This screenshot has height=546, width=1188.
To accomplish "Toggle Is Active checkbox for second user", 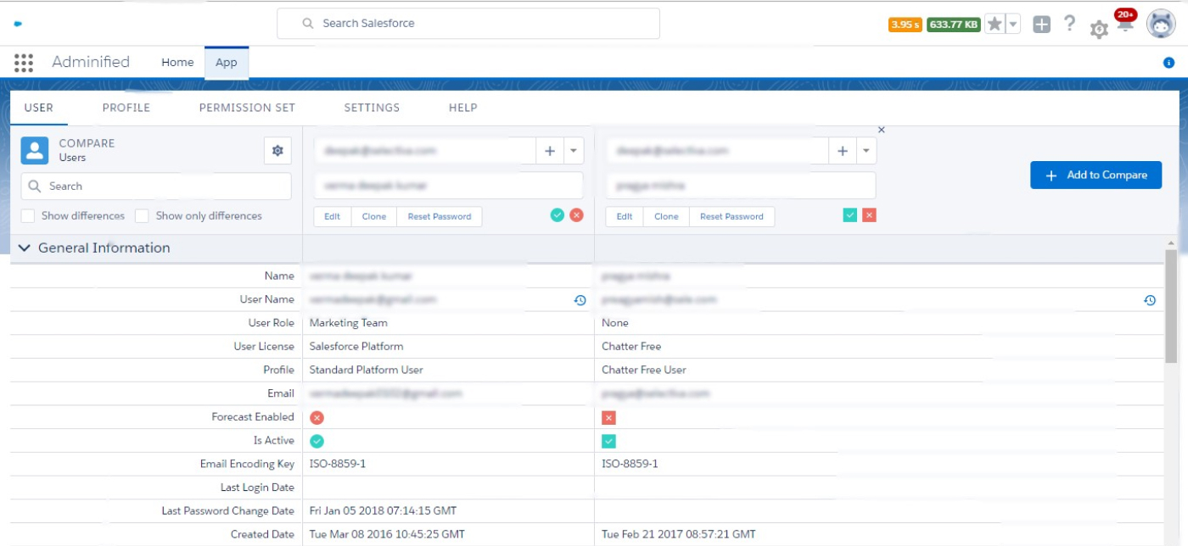I will [x=608, y=441].
